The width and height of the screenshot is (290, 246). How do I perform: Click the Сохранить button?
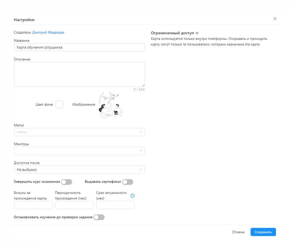click(263, 232)
